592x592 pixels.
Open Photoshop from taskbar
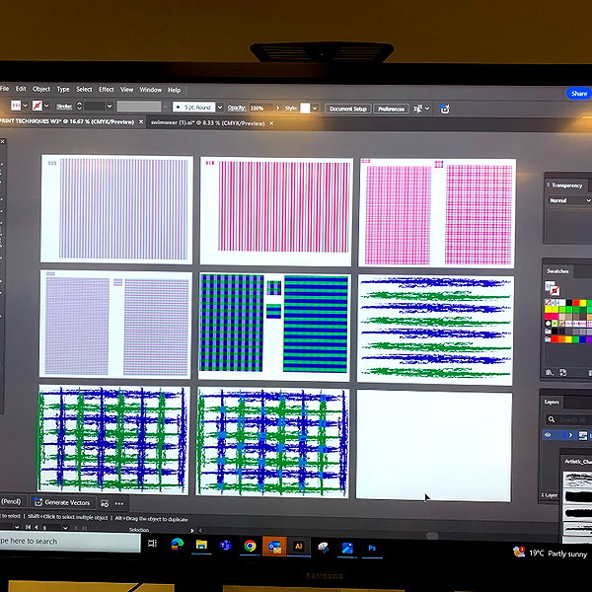pyautogui.click(x=372, y=549)
